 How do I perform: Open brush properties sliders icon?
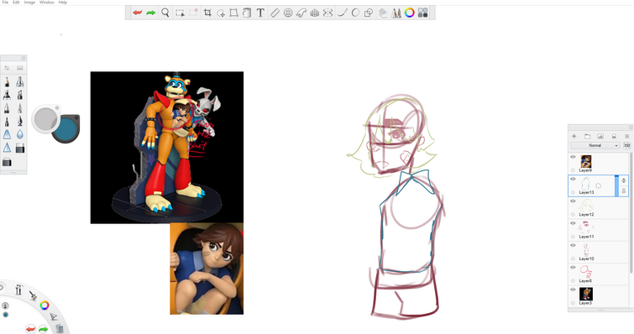[x=7, y=68]
